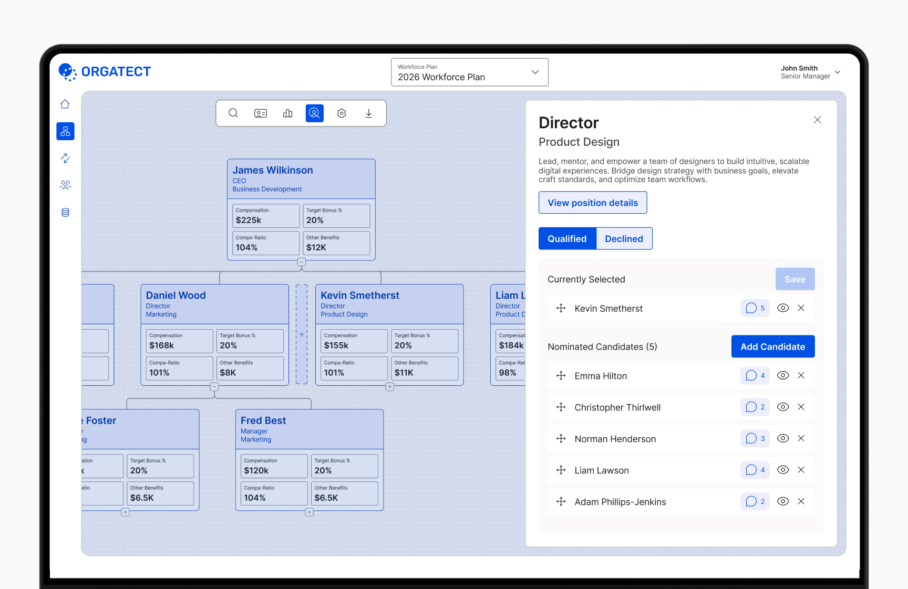The width and height of the screenshot is (908, 589).
Task: Remove candidate Liam Lawson
Action: tap(801, 470)
